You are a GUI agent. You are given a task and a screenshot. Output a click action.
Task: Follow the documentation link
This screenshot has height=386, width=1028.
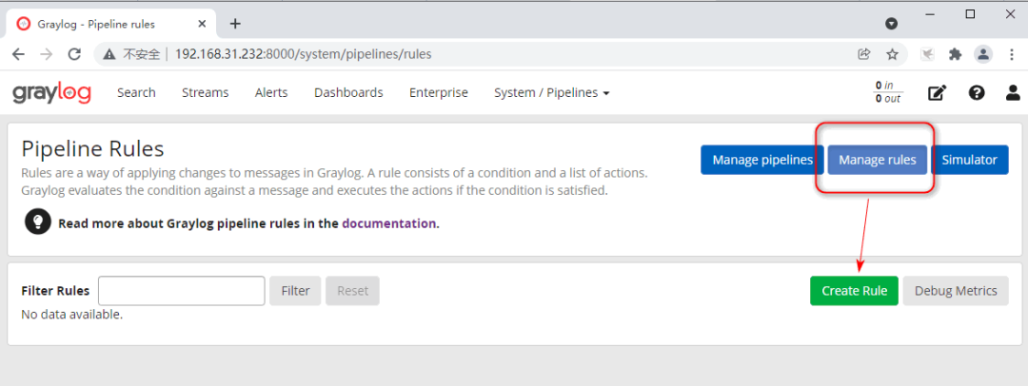(x=388, y=223)
